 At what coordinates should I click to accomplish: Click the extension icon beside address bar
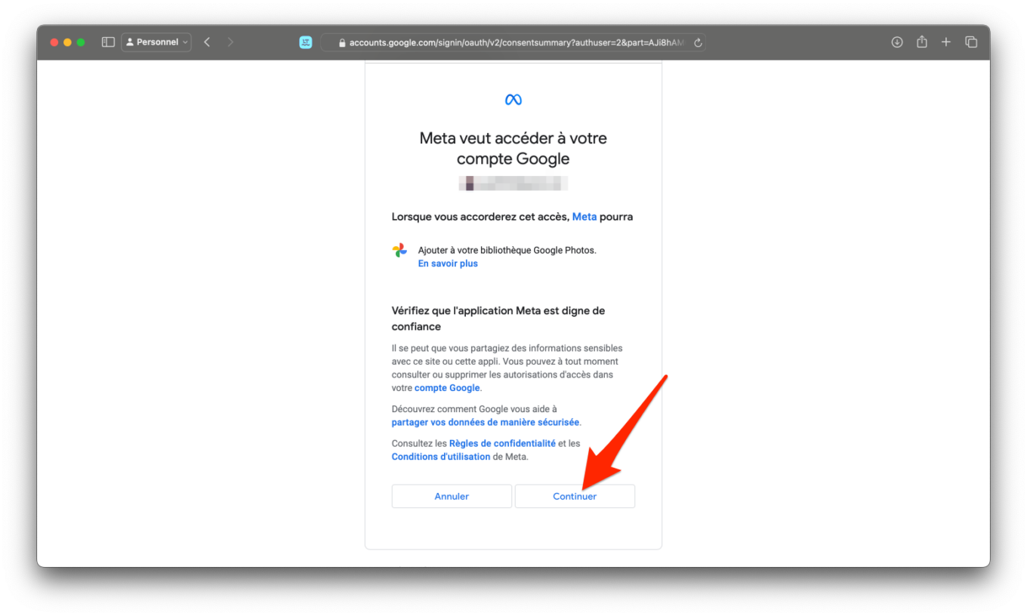(x=306, y=42)
